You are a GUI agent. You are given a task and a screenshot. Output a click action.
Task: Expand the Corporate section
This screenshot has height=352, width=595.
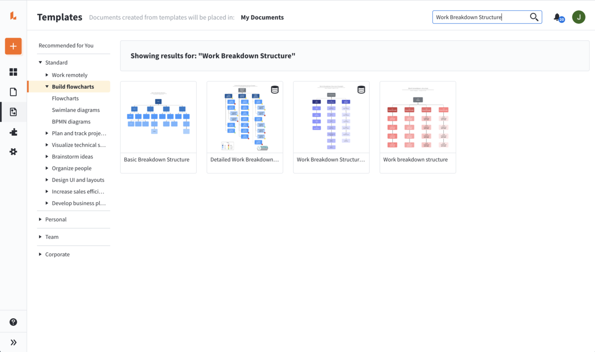pos(58,254)
